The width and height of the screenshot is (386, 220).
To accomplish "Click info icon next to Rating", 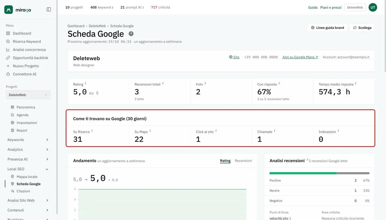I will point(86,83).
